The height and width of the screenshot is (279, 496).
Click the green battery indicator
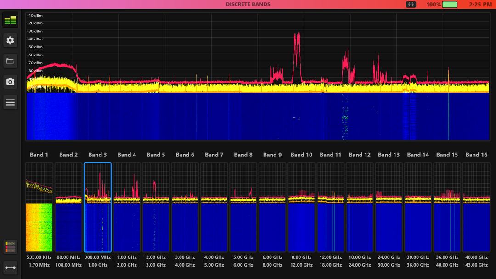click(450, 5)
